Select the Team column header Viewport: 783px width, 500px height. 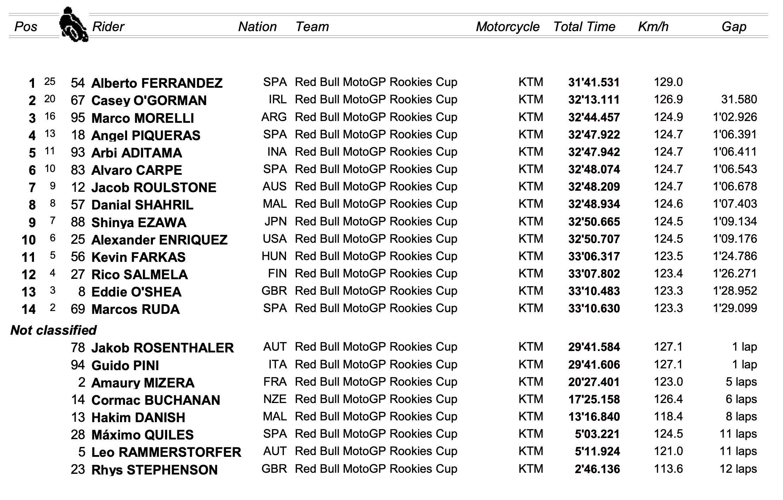point(312,27)
